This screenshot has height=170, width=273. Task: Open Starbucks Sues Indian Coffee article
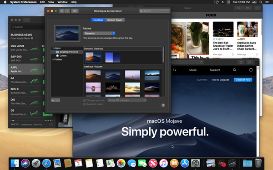(x=247, y=46)
